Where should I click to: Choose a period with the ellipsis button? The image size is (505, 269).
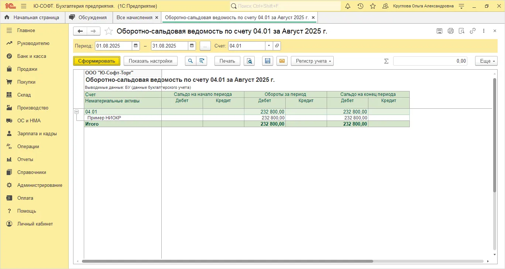click(205, 46)
